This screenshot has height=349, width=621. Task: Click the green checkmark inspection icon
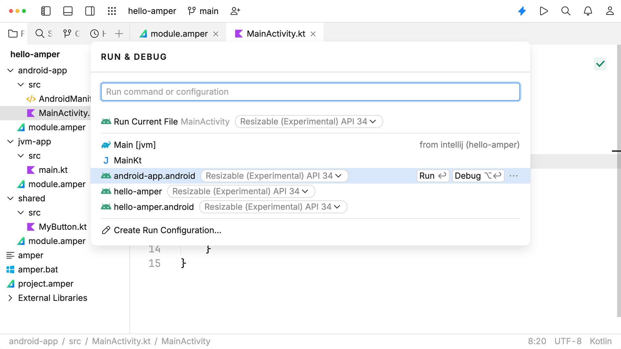pyautogui.click(x=600, y=64)
